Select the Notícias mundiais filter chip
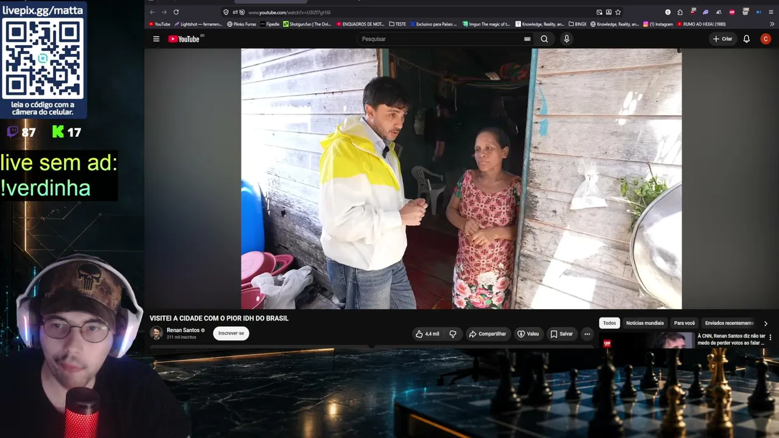Image resolution: width=779 pixels, height=438 pixels. [645, 323]
